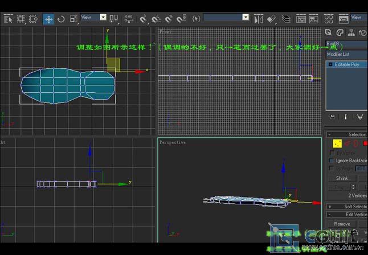The width and height of the screenshot is (368, 255).
Task: Enable the Ignore Backfacing checkbox
Action: (332, 161)
